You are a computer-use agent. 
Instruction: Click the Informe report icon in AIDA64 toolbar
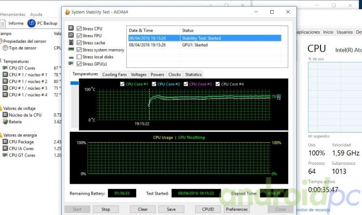point(3,23)
